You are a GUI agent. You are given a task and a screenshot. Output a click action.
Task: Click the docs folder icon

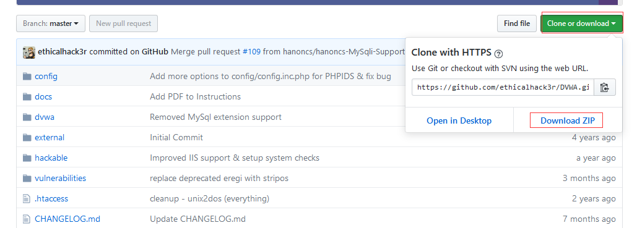27,96
